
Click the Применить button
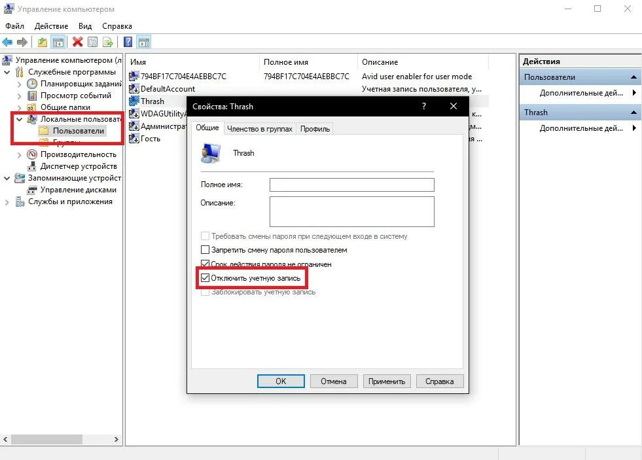[x=387, y=381]
